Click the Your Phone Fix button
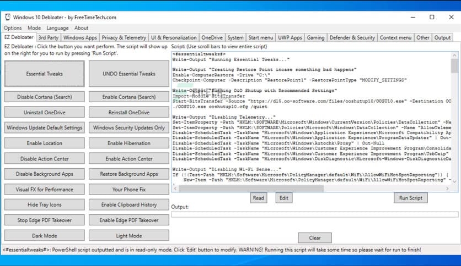Screen dimensions: 461x266 (129, 189)
